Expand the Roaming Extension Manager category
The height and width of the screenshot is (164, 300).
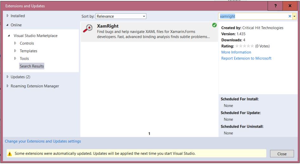[8, 86]
